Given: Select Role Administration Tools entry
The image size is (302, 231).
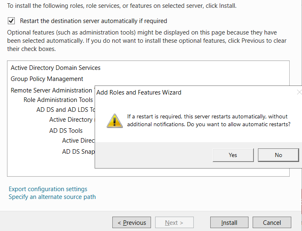Looking at the screenshot, I should [58, 100].
